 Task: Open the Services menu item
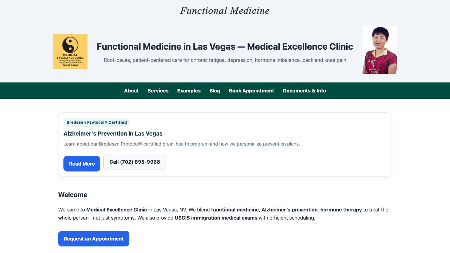pyautogui.click(x=158, y=91)
